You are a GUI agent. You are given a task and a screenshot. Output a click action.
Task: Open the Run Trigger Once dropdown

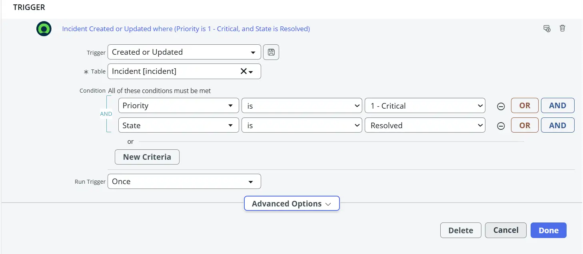click(x=184, y=181)
